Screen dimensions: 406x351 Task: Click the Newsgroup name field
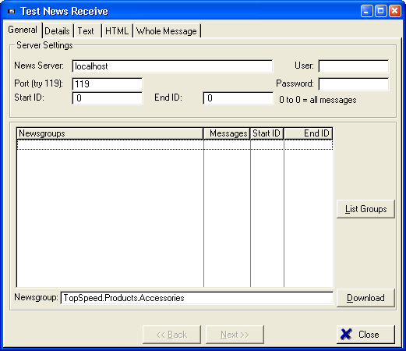pos(197,298)
